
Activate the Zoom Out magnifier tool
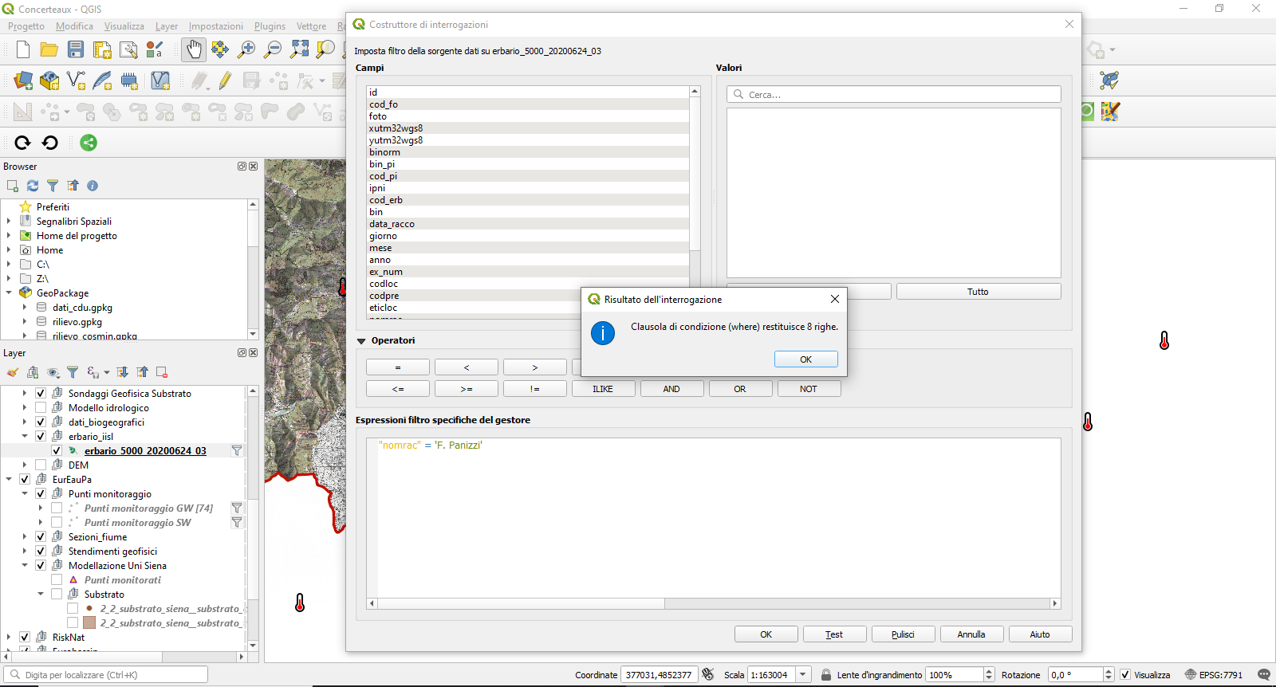point(273,50)
